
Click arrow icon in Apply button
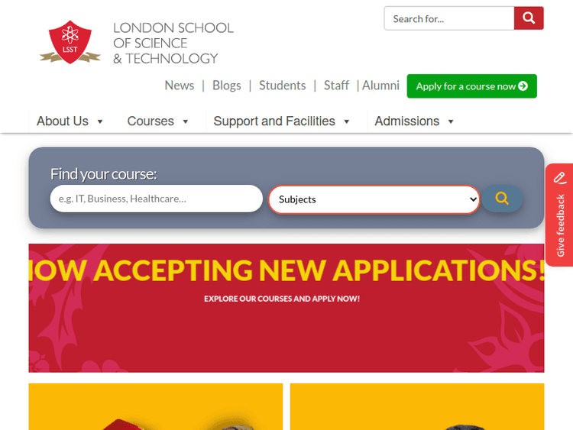coord(523,86)
